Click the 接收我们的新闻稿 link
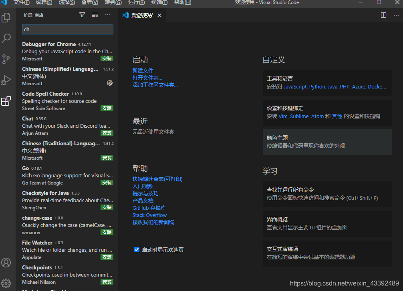Image resolution: width=403 pixels, height=291 pixels. [153, 222]
